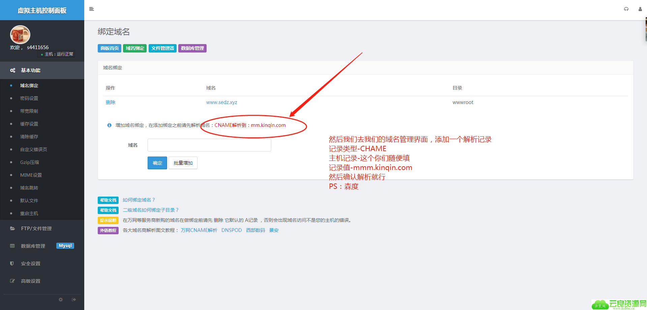The width and height of the screenshot is (647, 310).
Task: Open the 文件管理器 button
Action: pyautogui.click(x=162, y=48)
